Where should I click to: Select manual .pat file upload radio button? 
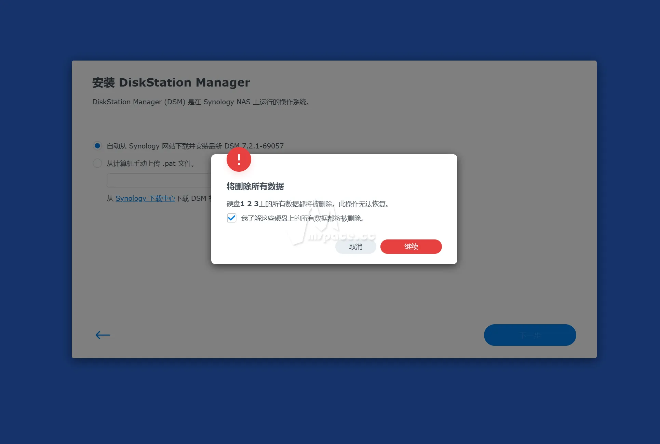tap(97, 163)
